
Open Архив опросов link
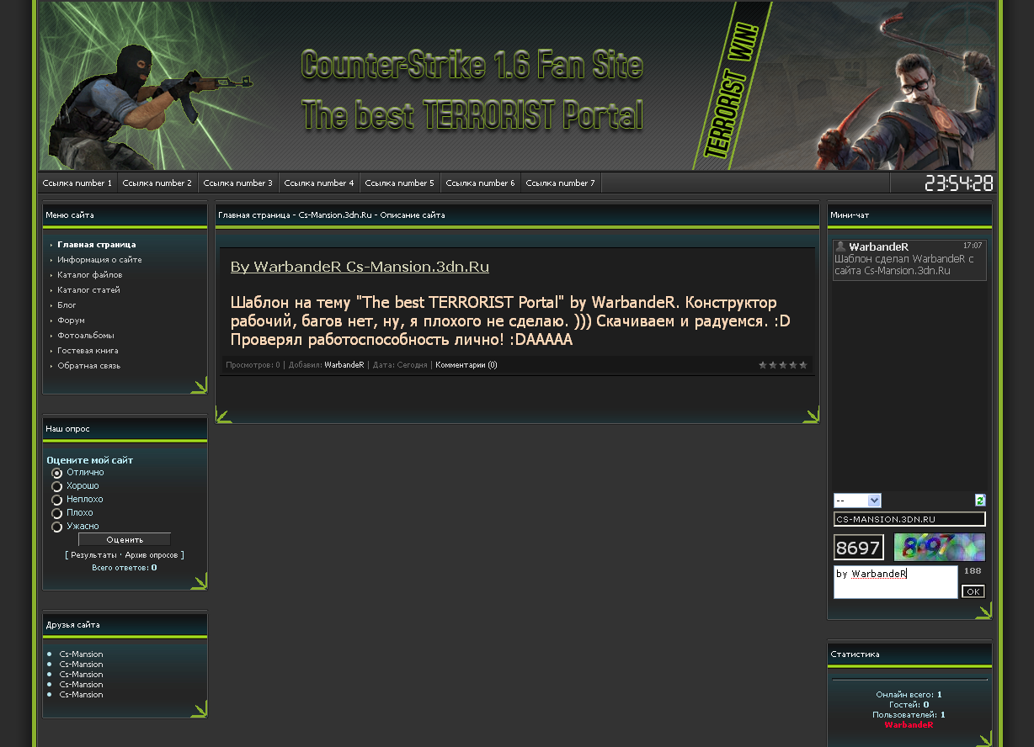click(x=152, y=555)
